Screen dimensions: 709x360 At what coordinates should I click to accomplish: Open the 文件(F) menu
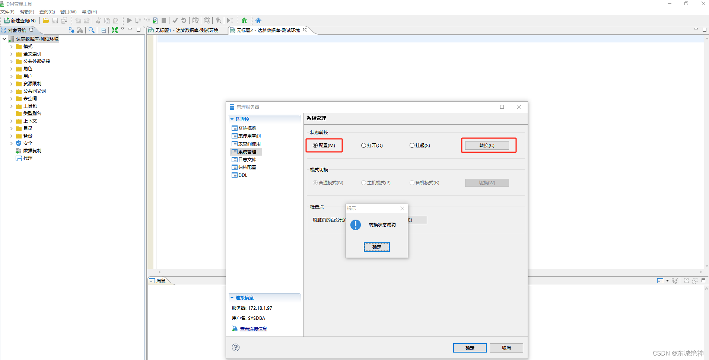click(7, 12)
